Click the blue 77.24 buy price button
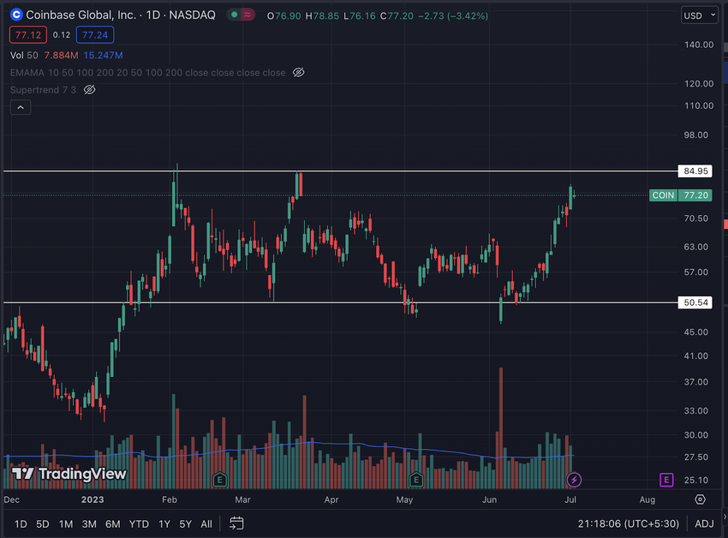This screenshot has height=538, width=728. pos(95,35)
